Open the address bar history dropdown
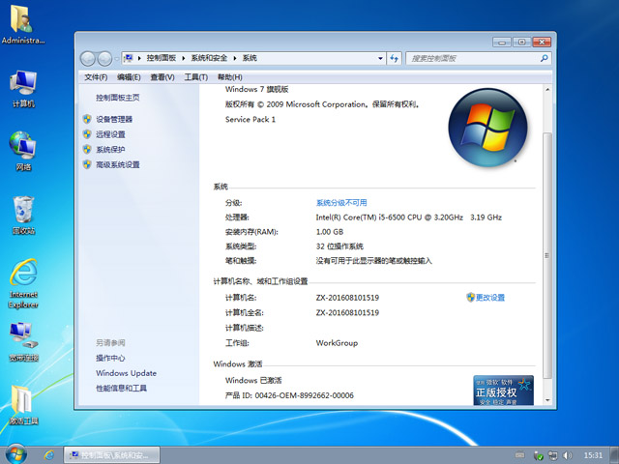Image resolution: width=619 pixels, height=464 pixels. click(380, 58)
